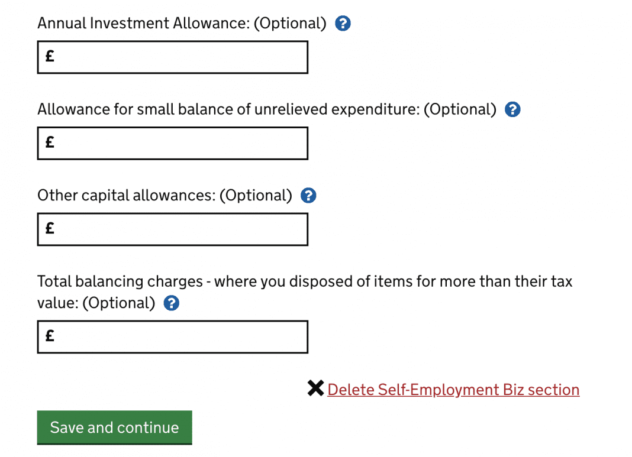The width and height of the screenshot is (632, 457).
Task: Select the unrelieved expenditure allowance amount field
Action: 172,143
